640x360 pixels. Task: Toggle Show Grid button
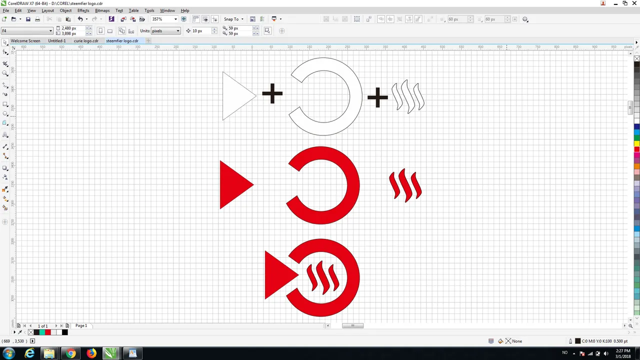pyautogui.click(x=205, y=19)
